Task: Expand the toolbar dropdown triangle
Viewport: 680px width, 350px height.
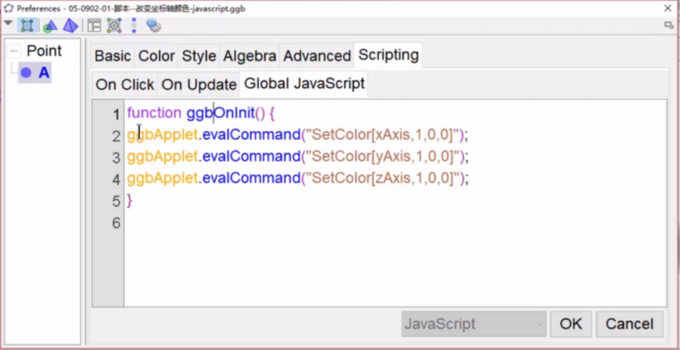Action: 8,24
